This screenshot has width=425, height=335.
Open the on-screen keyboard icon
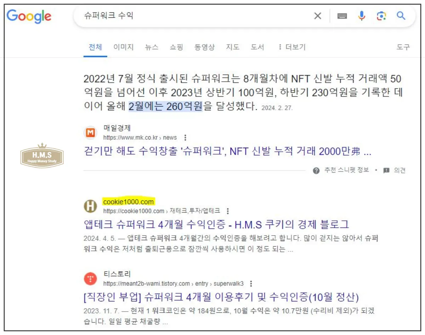342,16
